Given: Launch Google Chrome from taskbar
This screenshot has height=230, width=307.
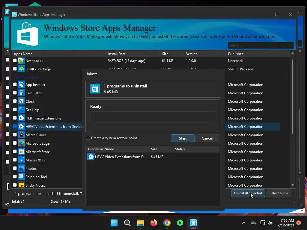Looking at the screenshot, I should point(167,223).
